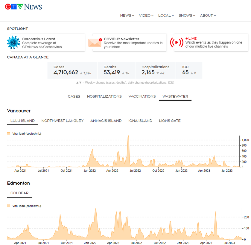This screenshot has height=245, width=251.
Task: Click the CANADA AT A GLANCE heading
Action: pyautogui.click(x=28, y=57)
